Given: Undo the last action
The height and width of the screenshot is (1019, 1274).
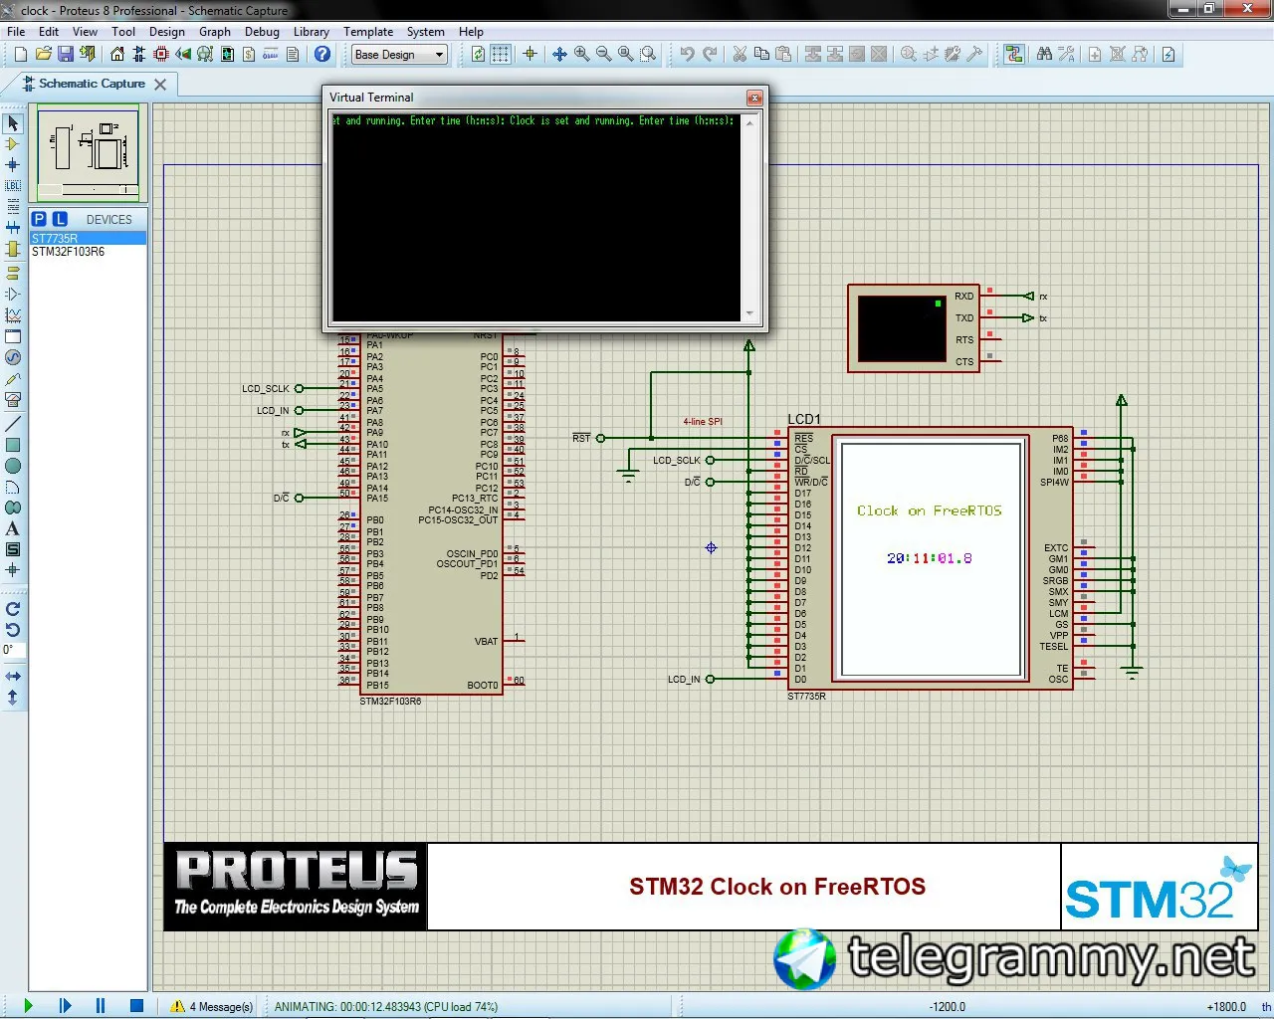Looking at the screenshot, I should (x=688, y=55).
